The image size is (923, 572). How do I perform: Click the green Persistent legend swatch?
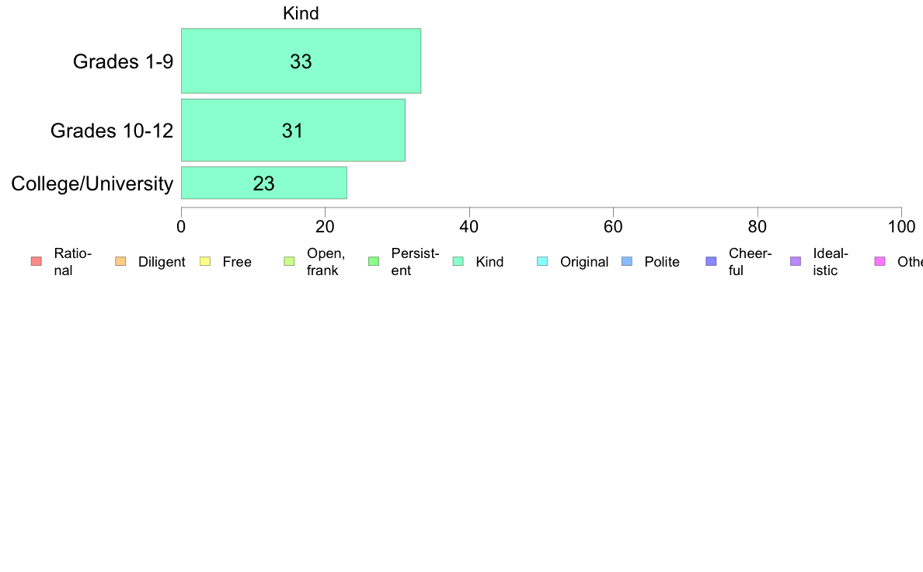coord(374,262)
